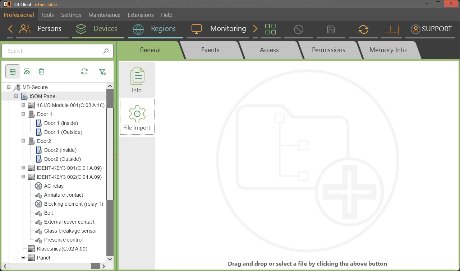
Task: Switch to the Permissions tab
Action: (328, 50)
